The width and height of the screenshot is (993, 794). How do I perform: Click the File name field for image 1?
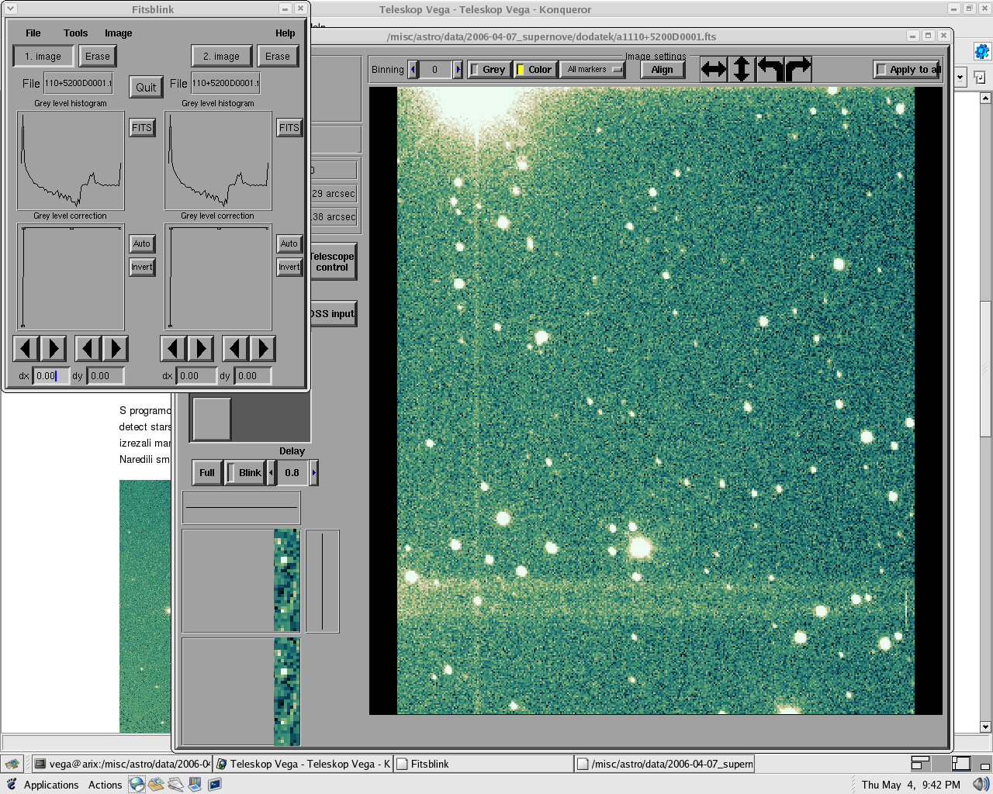click(78, 84)
